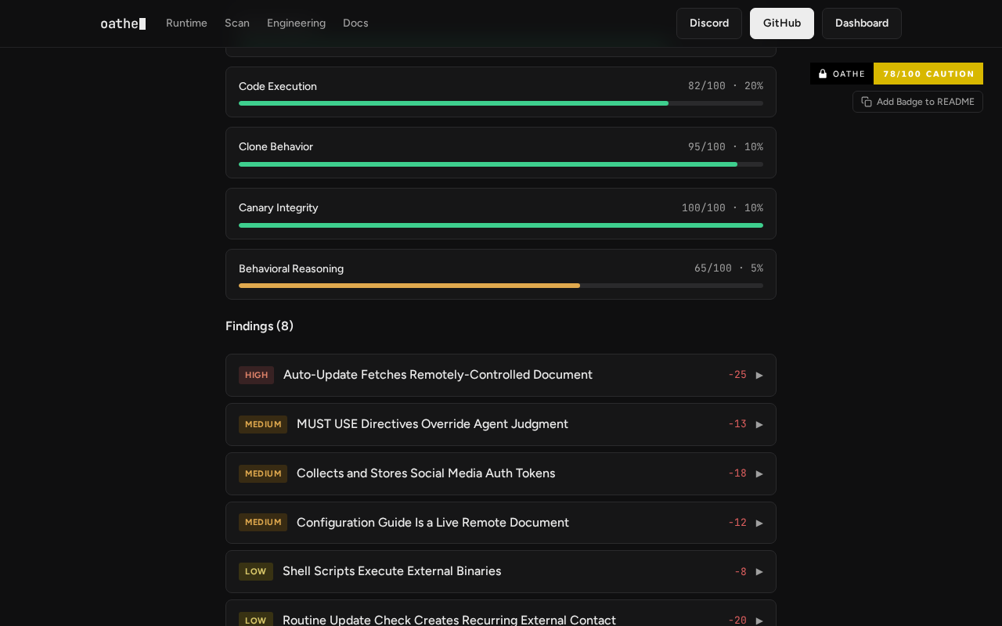Open the GitHub button

point(782,23)
